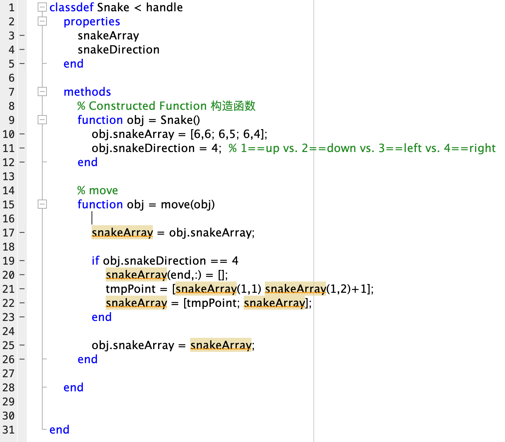
Task: Click the move comment on line 14
Action: [x=98, y=190]
